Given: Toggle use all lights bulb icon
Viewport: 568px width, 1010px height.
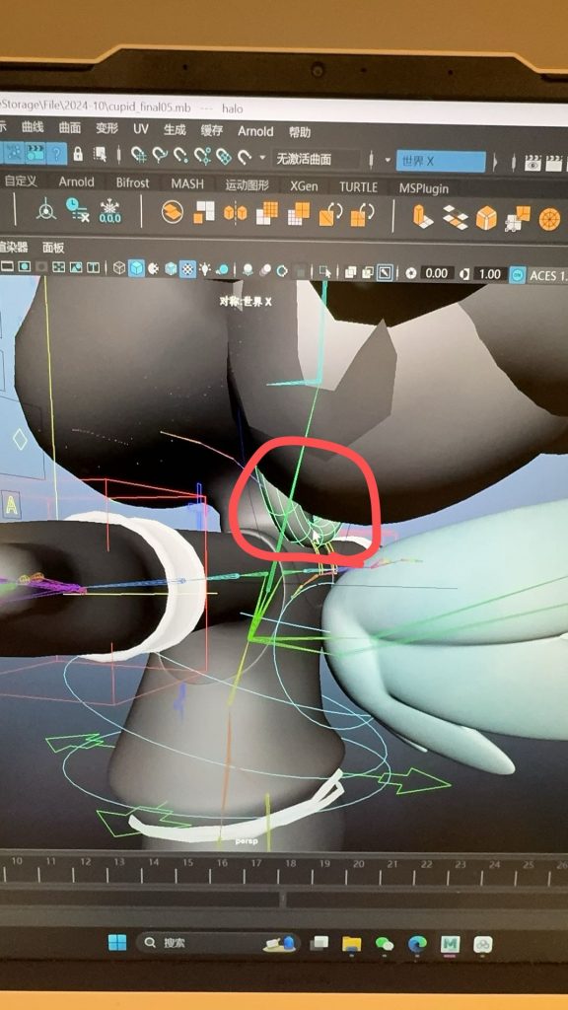Looking at the screenshot, I should pyautogui.click(x=205, y=269).
